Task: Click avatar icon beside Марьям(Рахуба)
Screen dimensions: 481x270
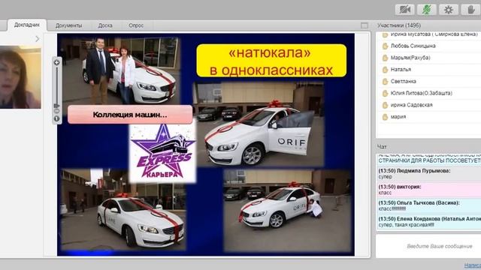Action: tap(385, 58)
